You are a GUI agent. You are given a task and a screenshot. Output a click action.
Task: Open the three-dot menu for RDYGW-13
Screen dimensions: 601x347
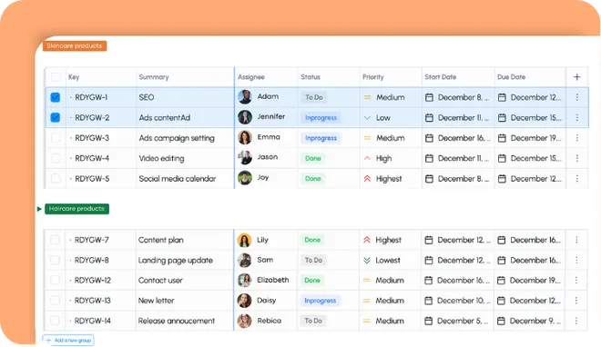pyautogui.click(x=576, y=301)
